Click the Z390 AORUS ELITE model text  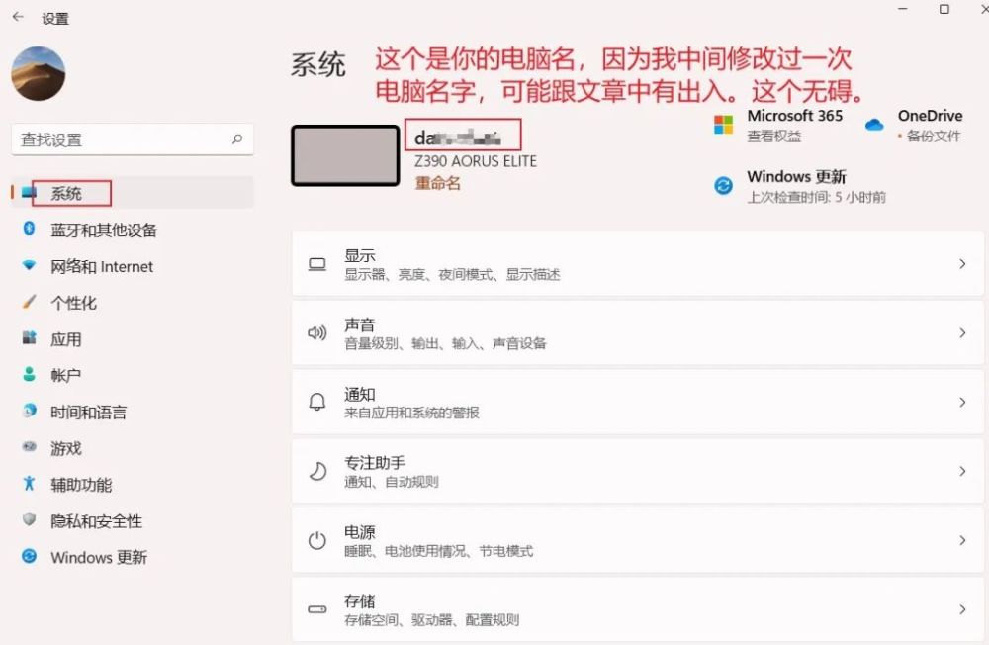(476, 161)
